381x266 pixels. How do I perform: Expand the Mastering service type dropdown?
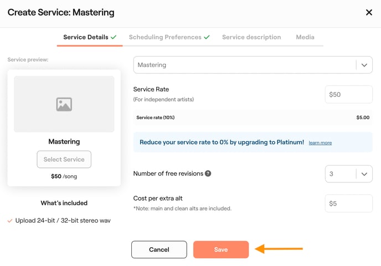pos(244,65)
